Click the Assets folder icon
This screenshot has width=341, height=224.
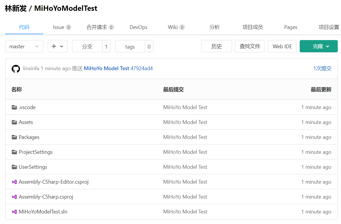(x=14, y=123)
